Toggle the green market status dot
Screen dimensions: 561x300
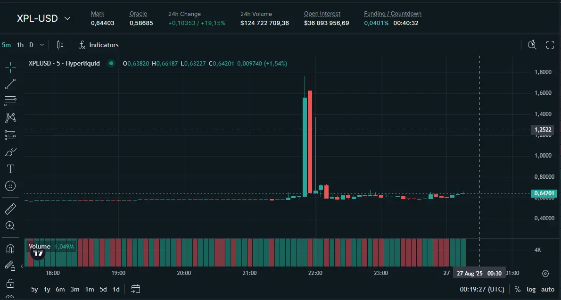click(x=111, y=63)
